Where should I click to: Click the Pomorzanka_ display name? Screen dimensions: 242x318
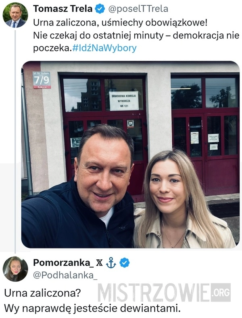click(x=63, y=263)
